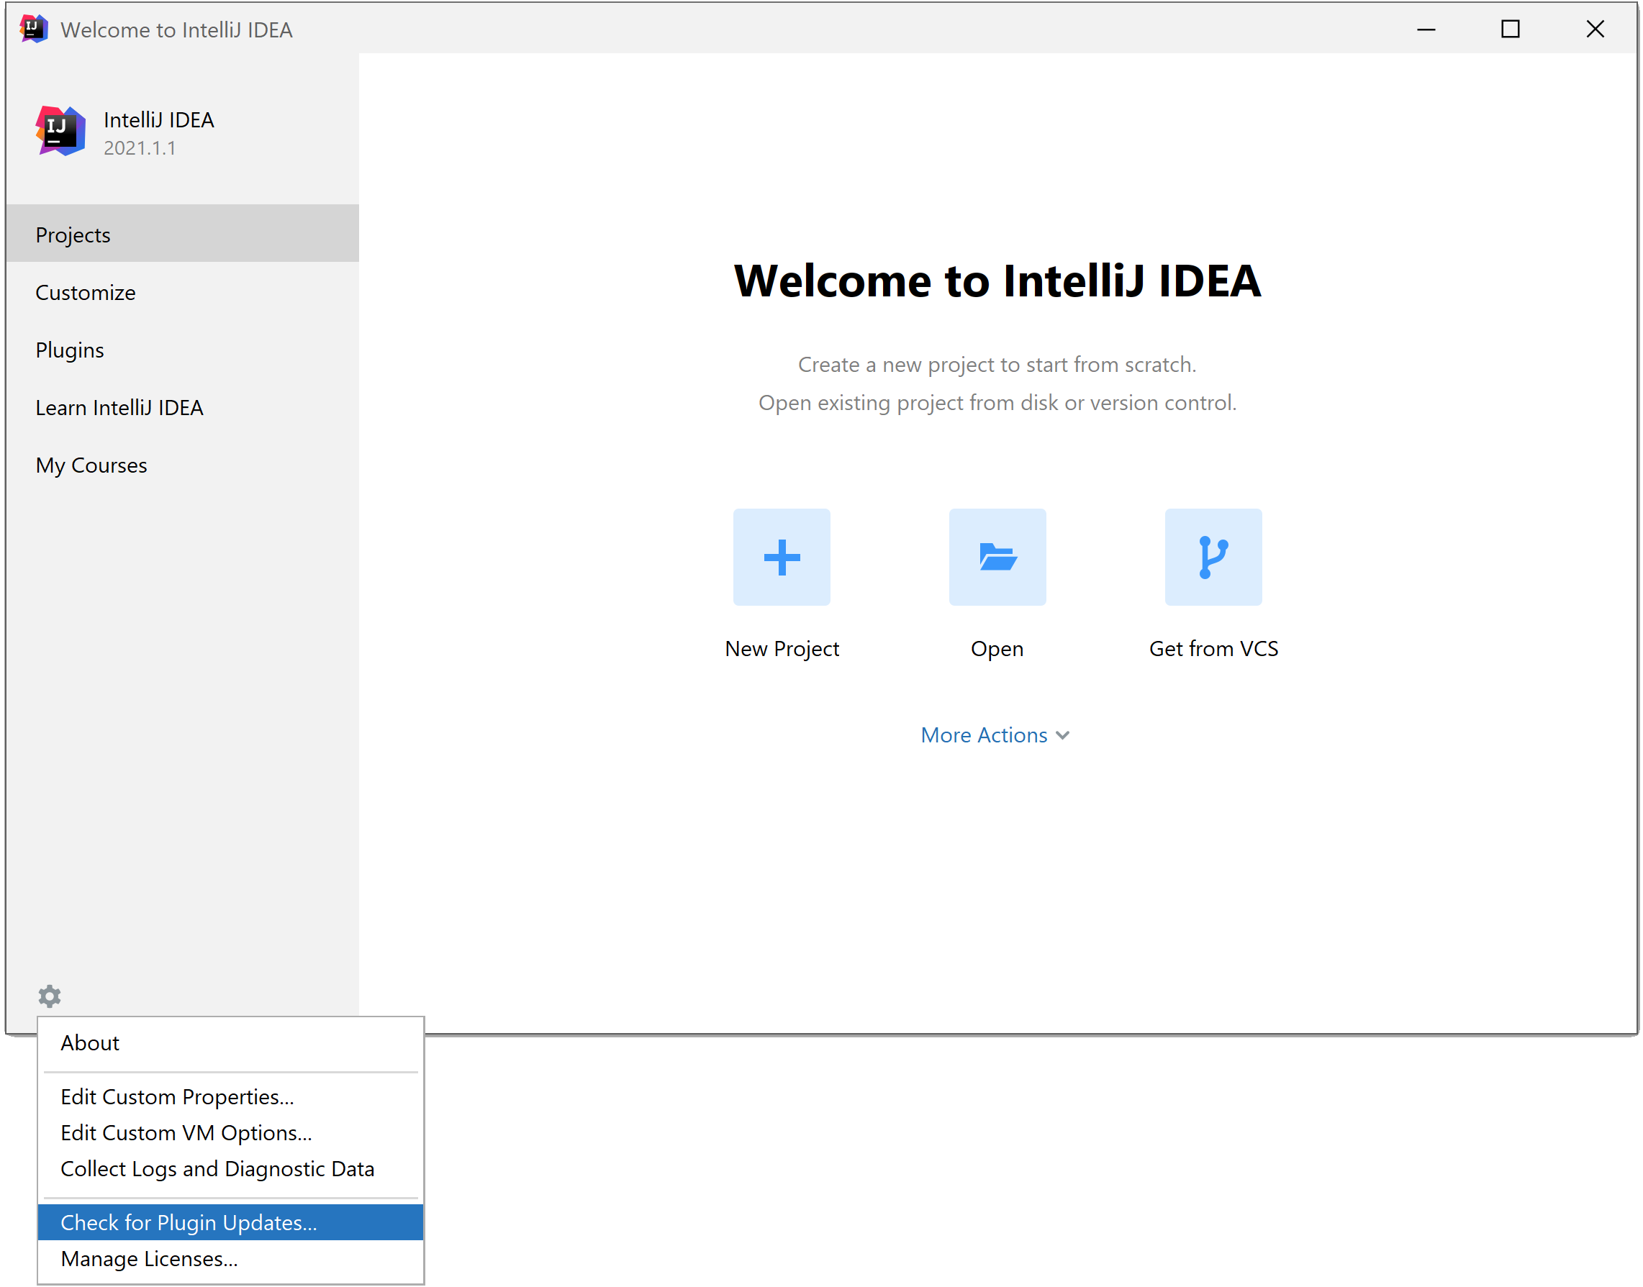Click the New Project label
The height and width of the screenshot is (1287, 1643).
782,649
